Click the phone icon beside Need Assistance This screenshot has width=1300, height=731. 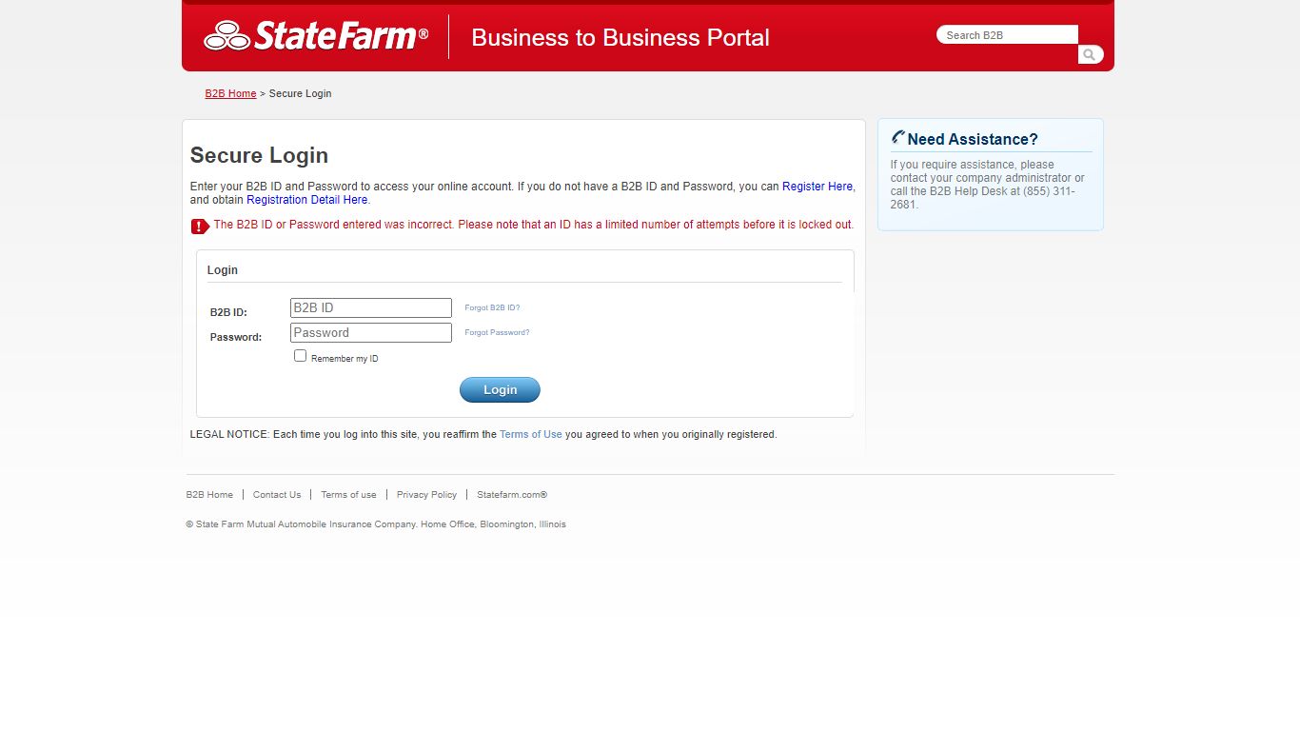point(897,138)
